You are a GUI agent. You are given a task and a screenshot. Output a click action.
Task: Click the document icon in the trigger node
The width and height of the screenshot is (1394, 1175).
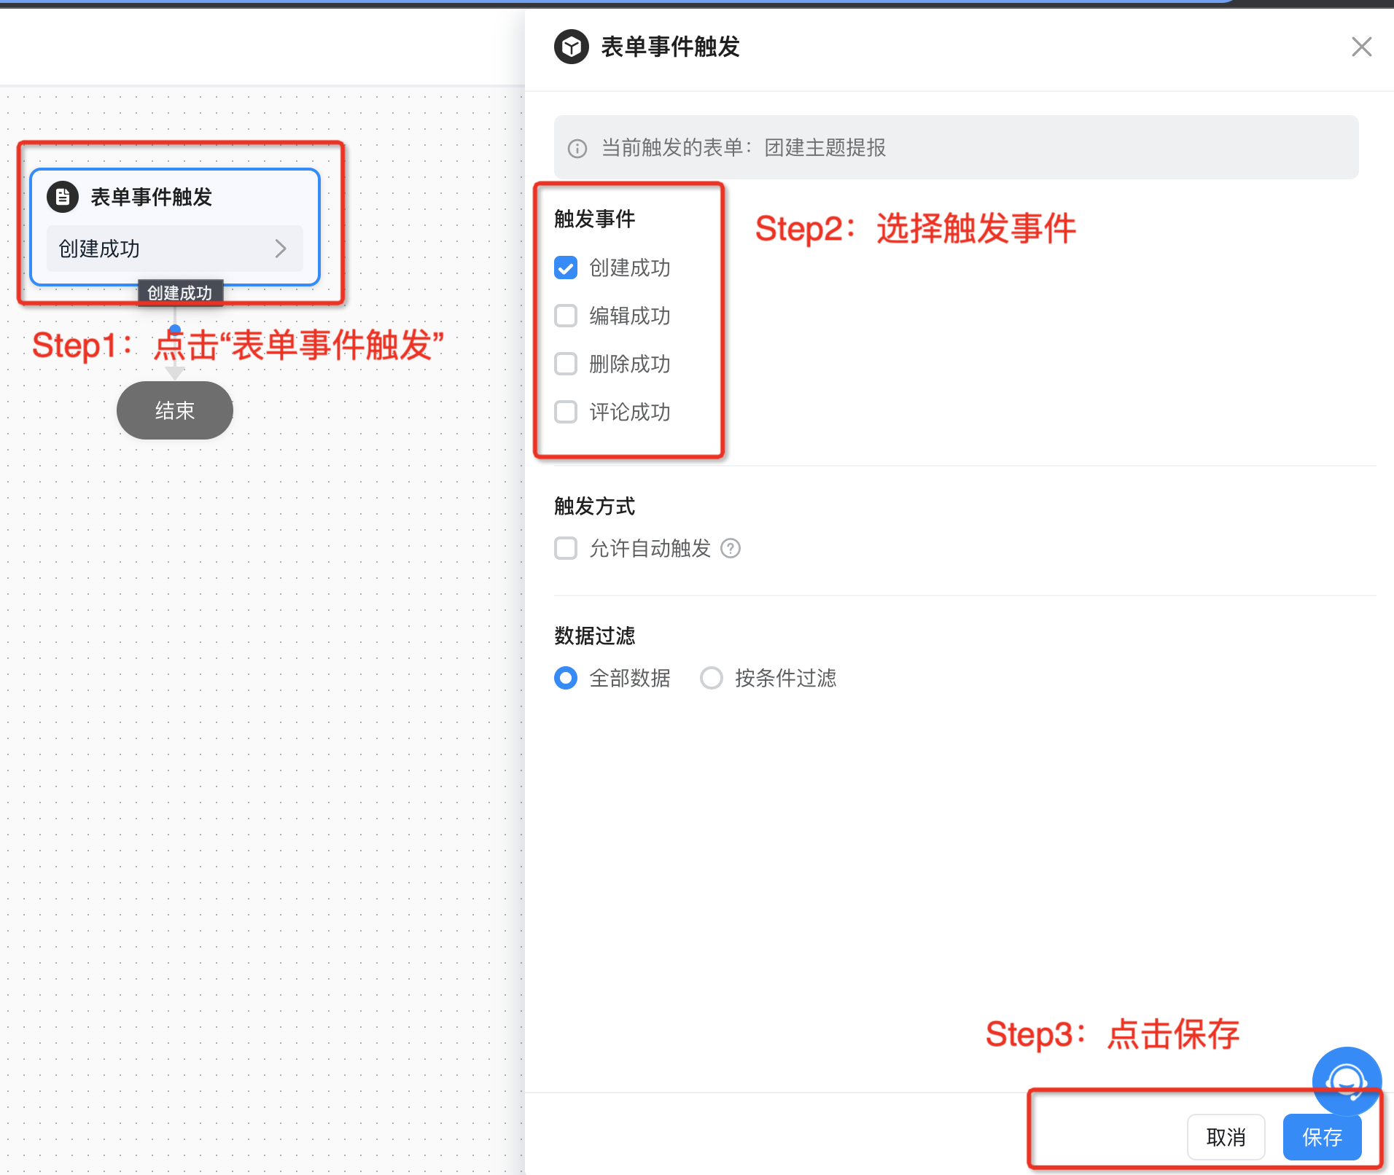pyautogui.click(x=63, y=197)
